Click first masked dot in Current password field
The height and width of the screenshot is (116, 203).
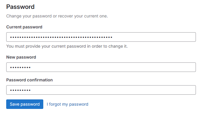pos(11,37)
